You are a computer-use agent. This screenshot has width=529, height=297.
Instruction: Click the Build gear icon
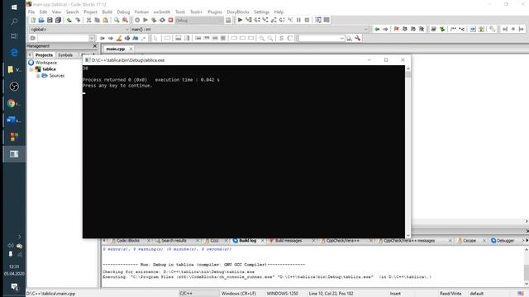[x=137, y=20]
